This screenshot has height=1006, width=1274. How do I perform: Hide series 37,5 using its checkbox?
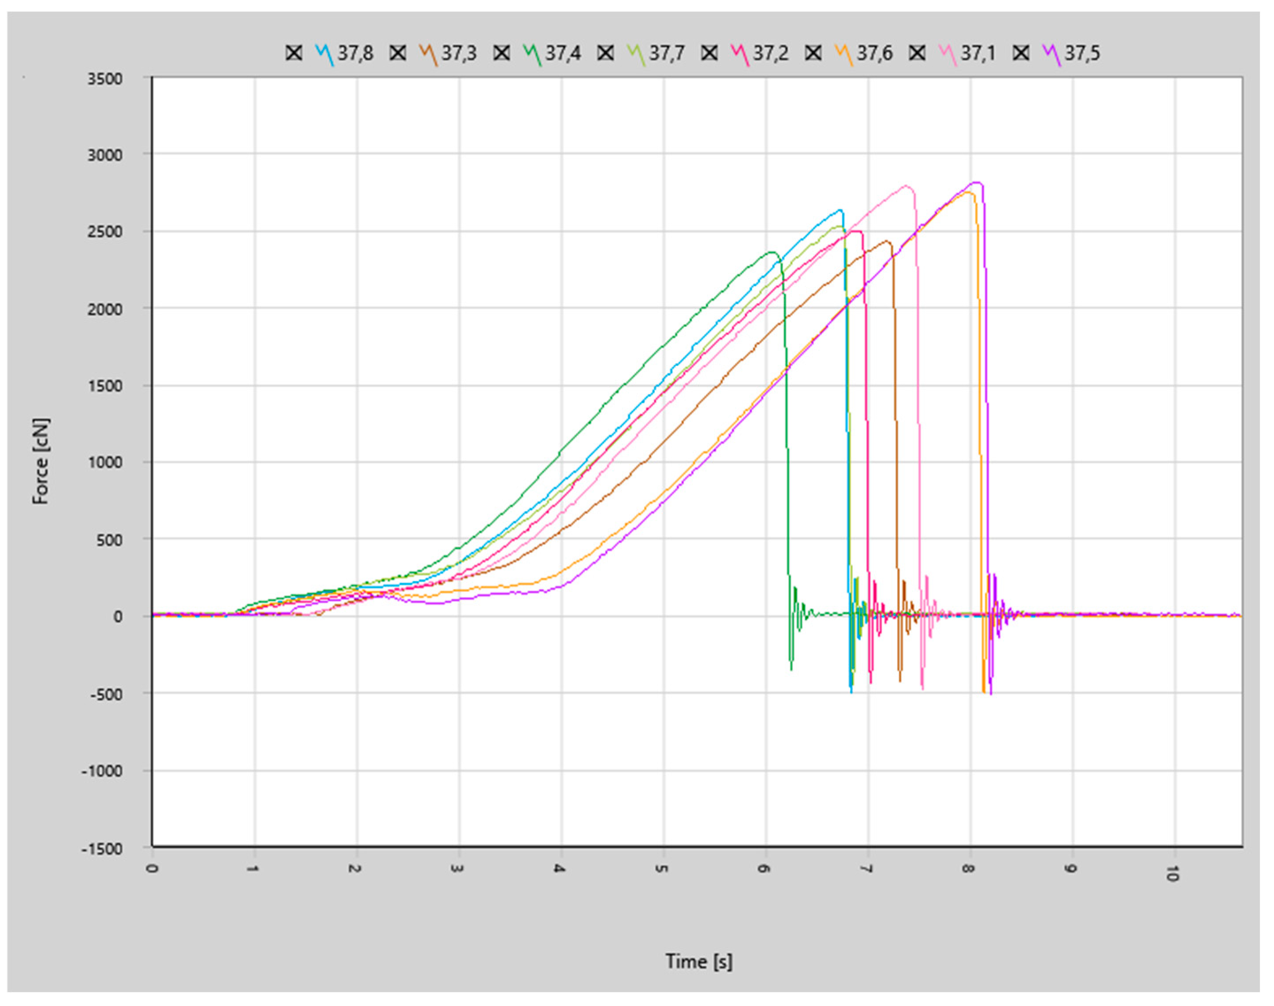coord(1021,53)
